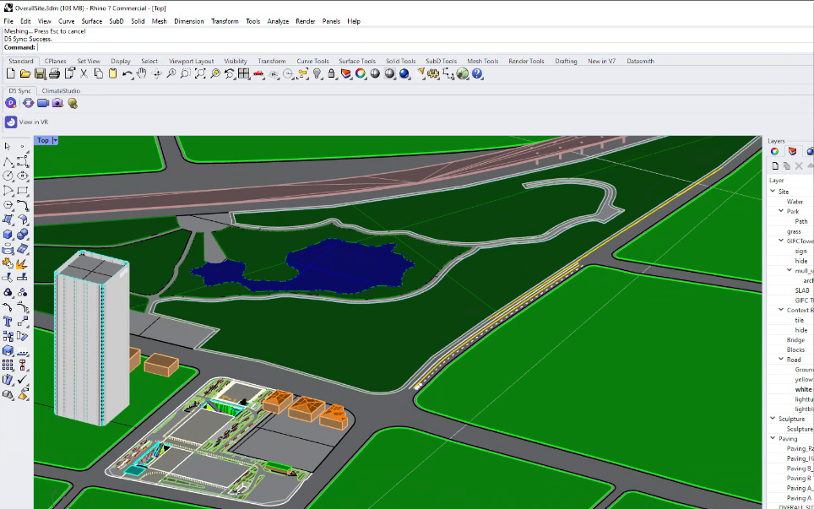This screenshot has width=814, height=509.
Task: Select the Pan hand tool
Action: tap(142, 74)
